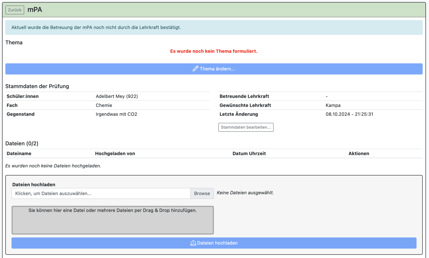Click the 'Schüler:innen' row label
The height and width of the screenshot is (258, 429).
(22, 96)
